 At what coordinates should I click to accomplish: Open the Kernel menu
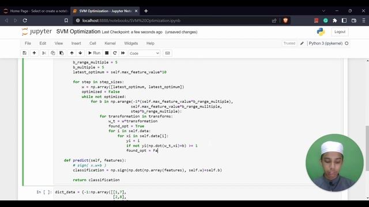[110, 44]
